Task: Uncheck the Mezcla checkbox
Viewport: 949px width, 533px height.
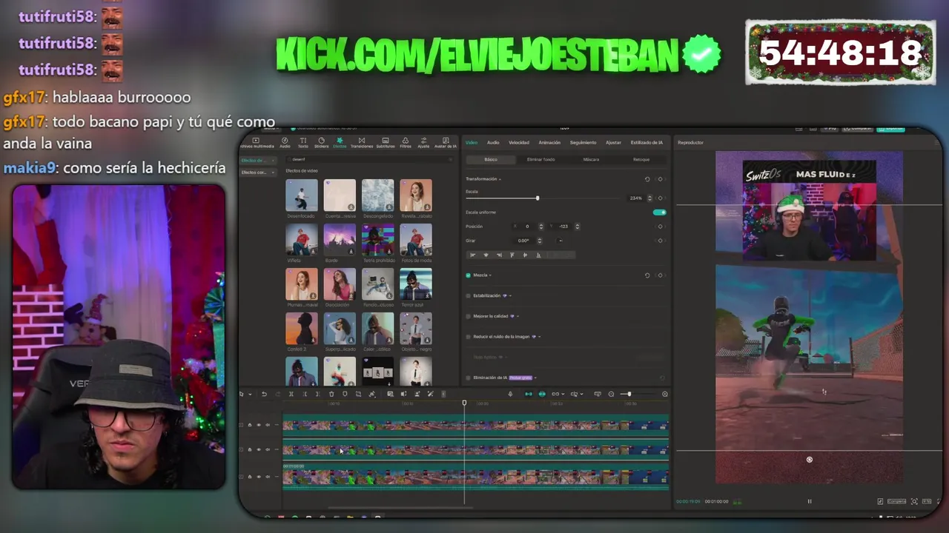Action: [x=468, y=275]
